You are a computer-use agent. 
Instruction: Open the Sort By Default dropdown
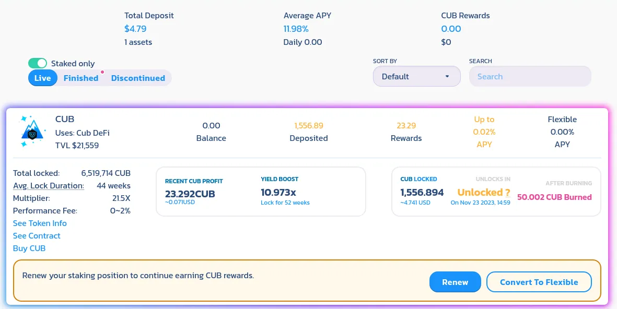coord(417,76)
